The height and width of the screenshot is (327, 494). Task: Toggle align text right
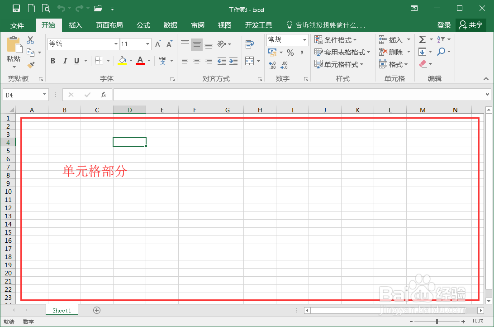[x=208, y=61]
